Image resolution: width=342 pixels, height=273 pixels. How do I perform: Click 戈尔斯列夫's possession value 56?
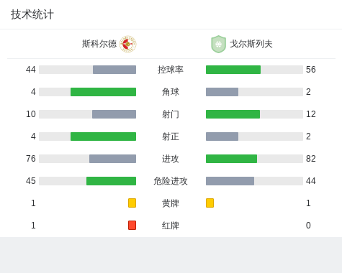coord(311,70)
